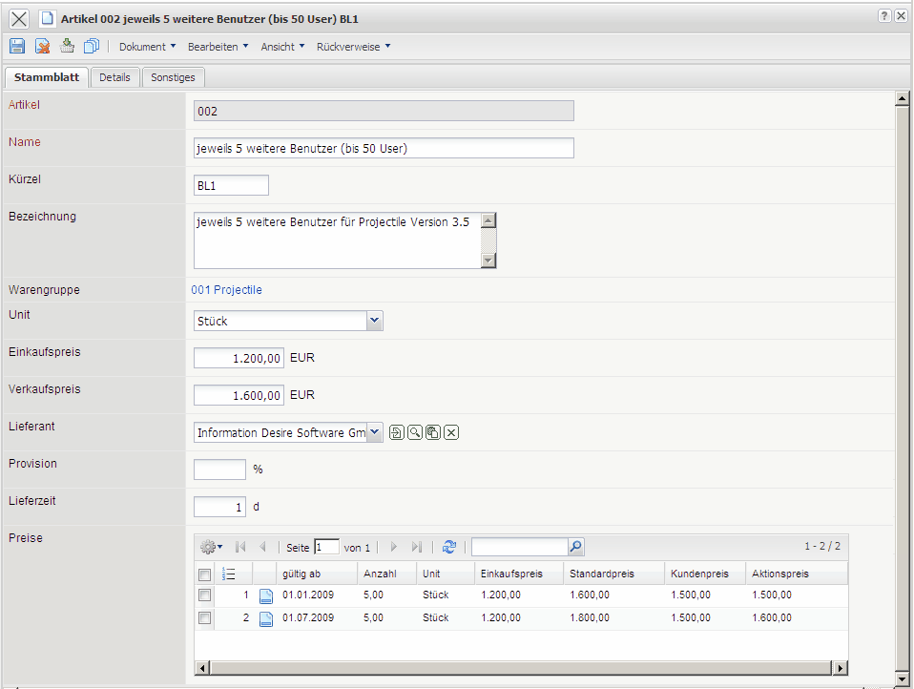The image size is (914, 689).
Task: Click the search icon next to Lieferant
Action: (x=415, y=433)
